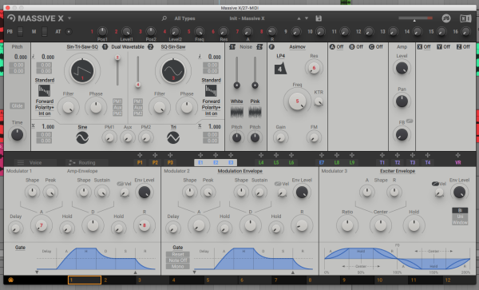Viewport: 479px width, 290px height.
Task: Open the Sin-Tri-Saw-SQ wavetable selector
Action: pyautogui.click(x=82, y=47)
